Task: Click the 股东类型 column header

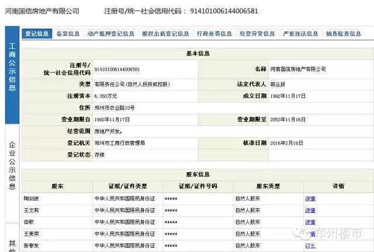Action: [268, 186]
